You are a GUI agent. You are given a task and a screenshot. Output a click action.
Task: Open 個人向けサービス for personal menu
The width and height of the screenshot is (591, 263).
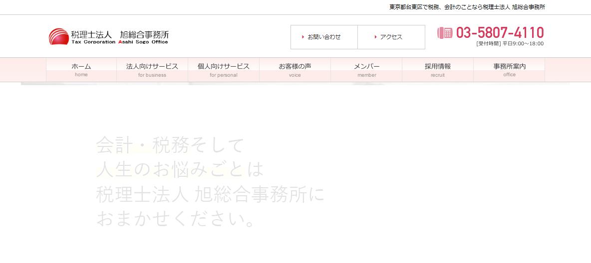point(224,70)
